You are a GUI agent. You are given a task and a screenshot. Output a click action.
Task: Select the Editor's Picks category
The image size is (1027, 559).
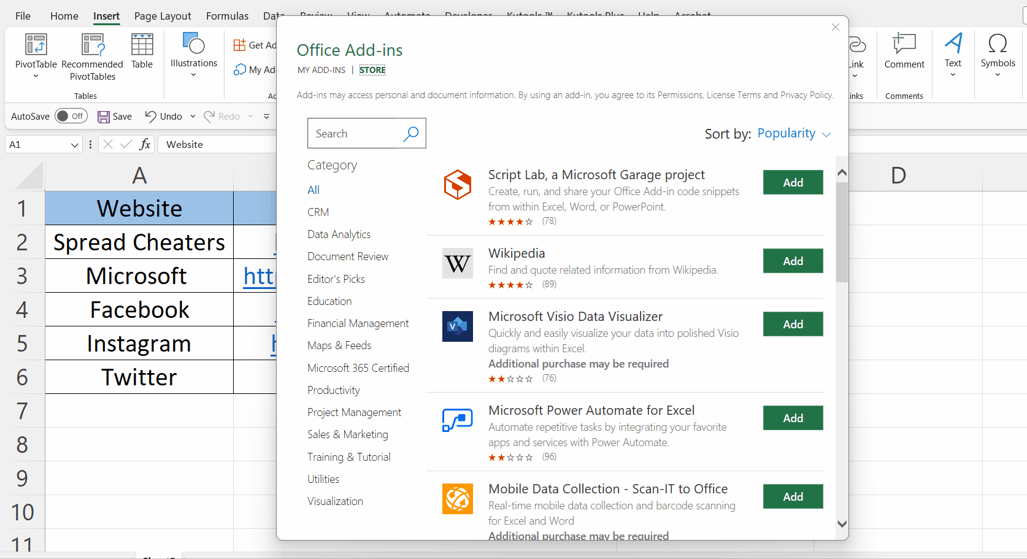click(336, 279)
